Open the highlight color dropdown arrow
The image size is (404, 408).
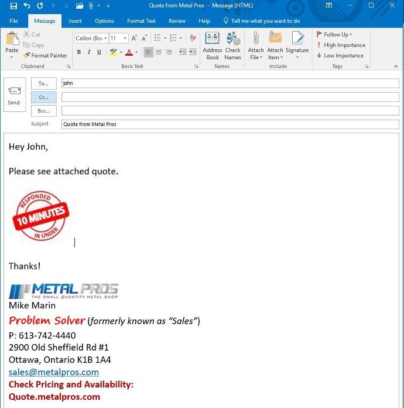pos(121,52)
